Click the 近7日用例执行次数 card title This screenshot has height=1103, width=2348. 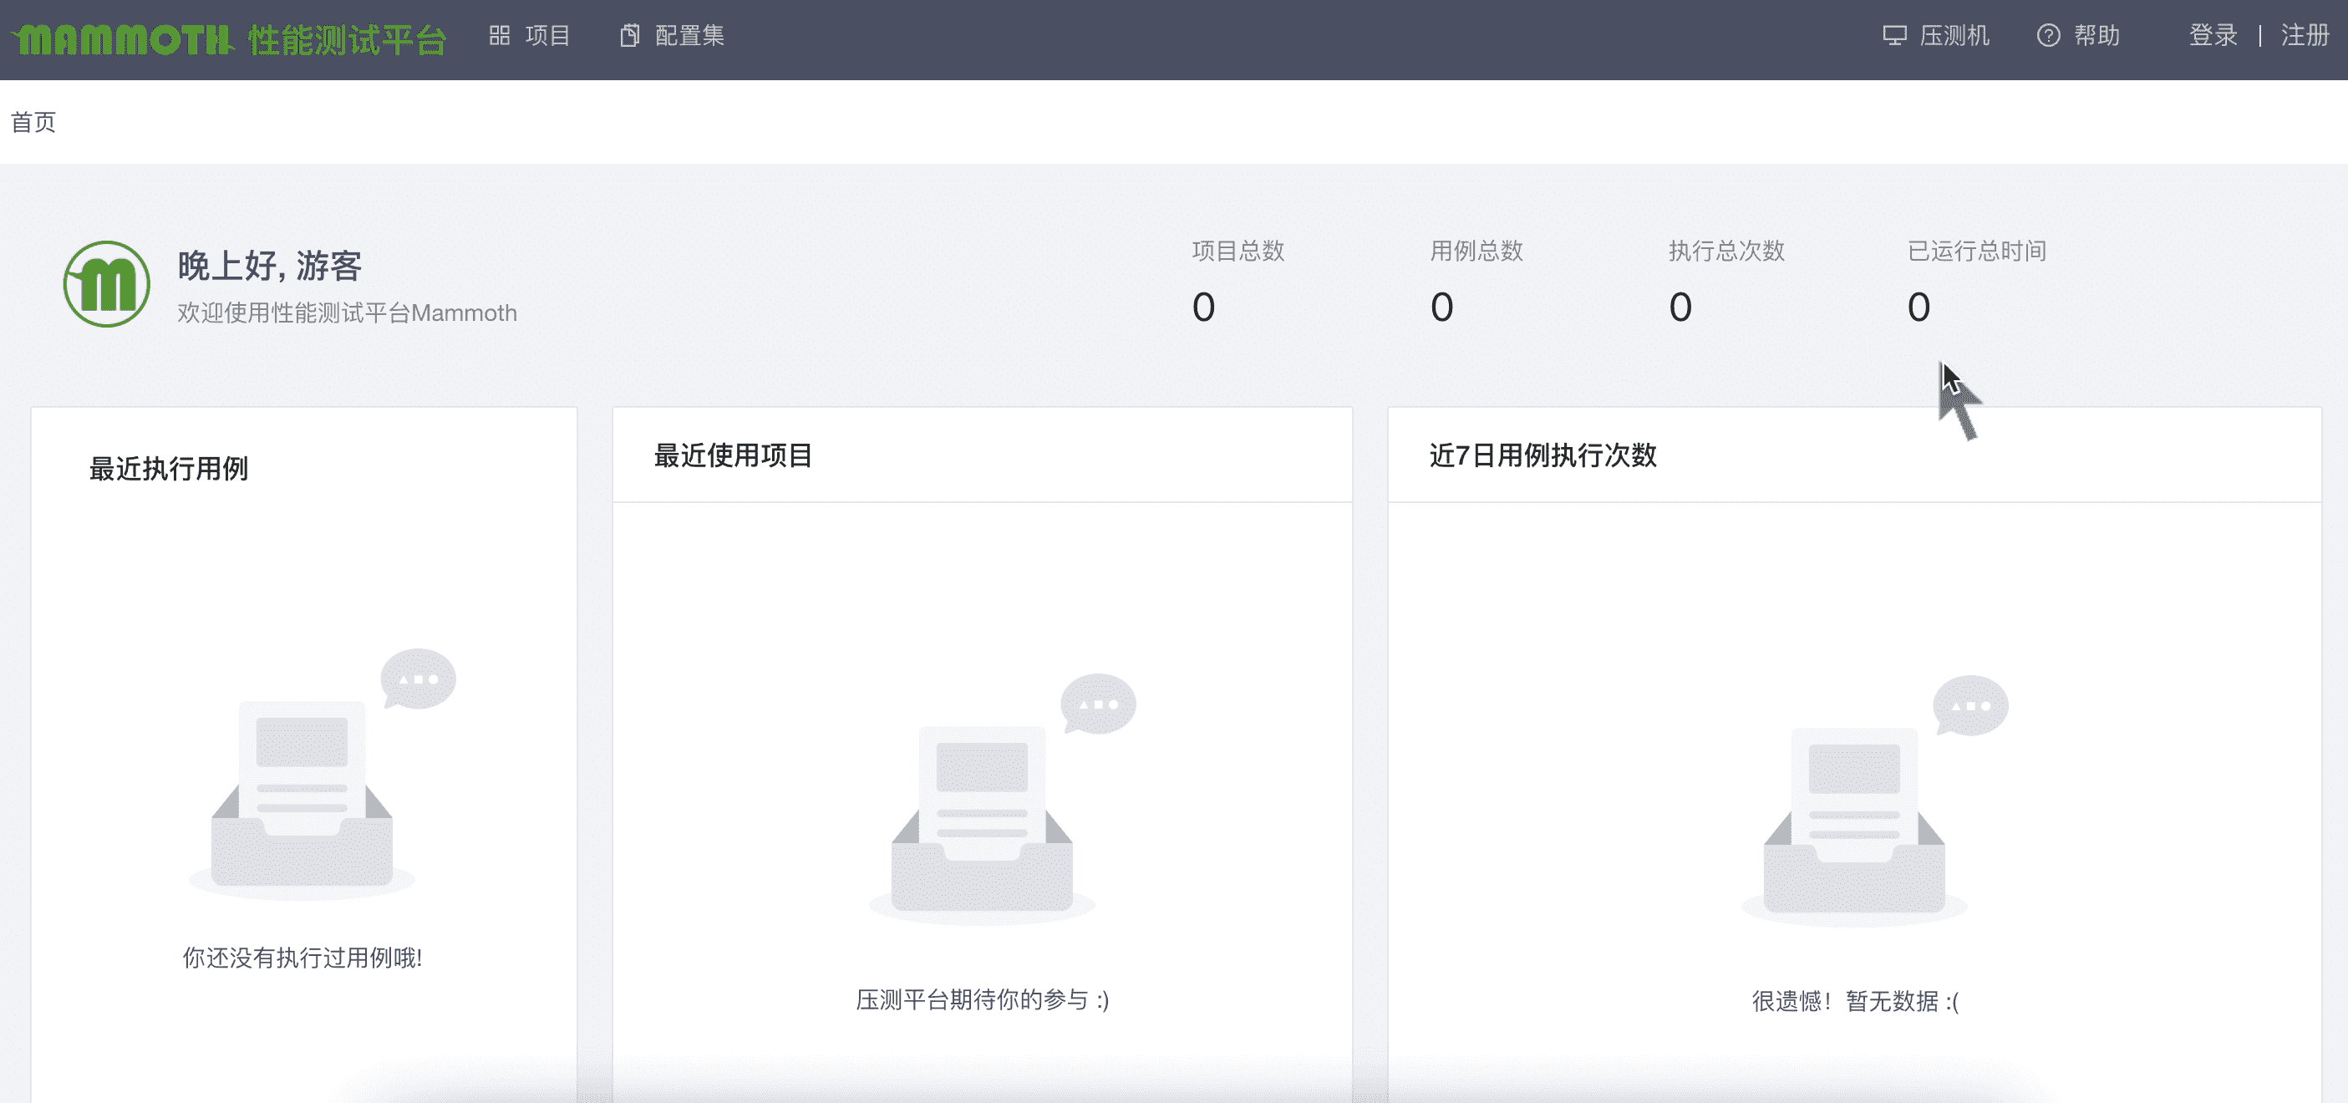click(x=1542, y=455)
